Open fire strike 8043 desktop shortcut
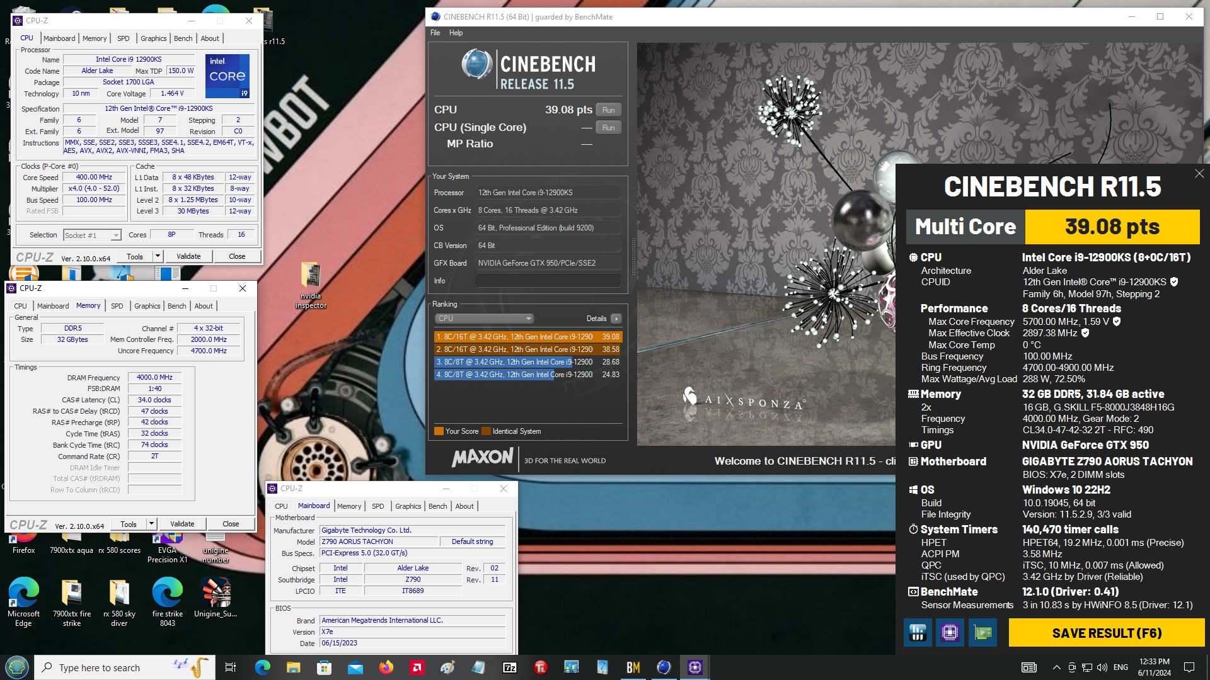Viewport: 1210px width, 680px height. [167, 602]
